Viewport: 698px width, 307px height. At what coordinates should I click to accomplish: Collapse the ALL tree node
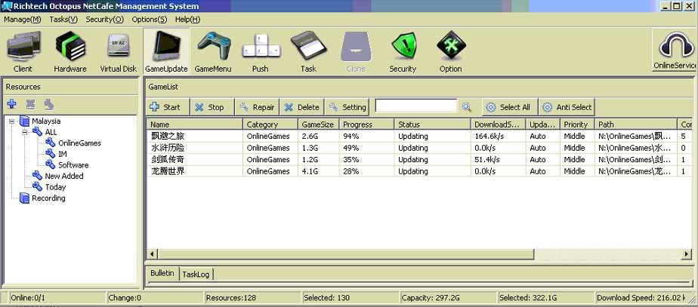pyautogui.click(x=25, y=132)
